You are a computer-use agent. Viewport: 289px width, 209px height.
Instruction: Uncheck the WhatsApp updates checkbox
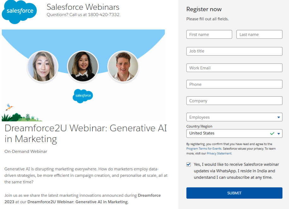point(189,164)
